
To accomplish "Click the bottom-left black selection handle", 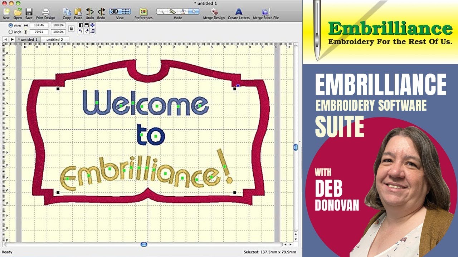I will tap(58, 193).
